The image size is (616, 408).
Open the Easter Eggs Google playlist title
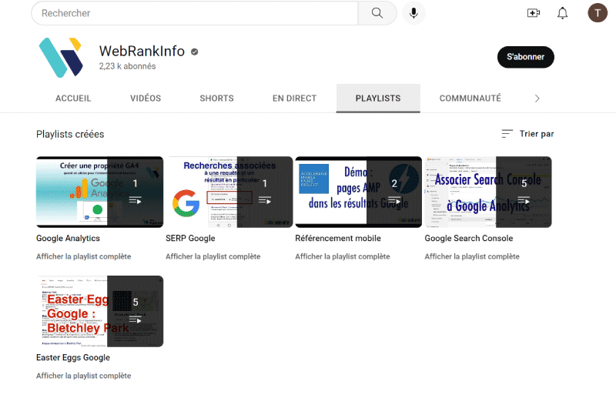tap(73, 357)
